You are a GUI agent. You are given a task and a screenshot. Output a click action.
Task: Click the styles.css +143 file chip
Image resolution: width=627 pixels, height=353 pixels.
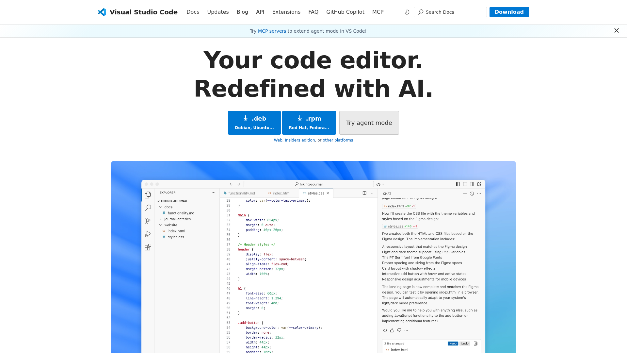click(400, 226)
